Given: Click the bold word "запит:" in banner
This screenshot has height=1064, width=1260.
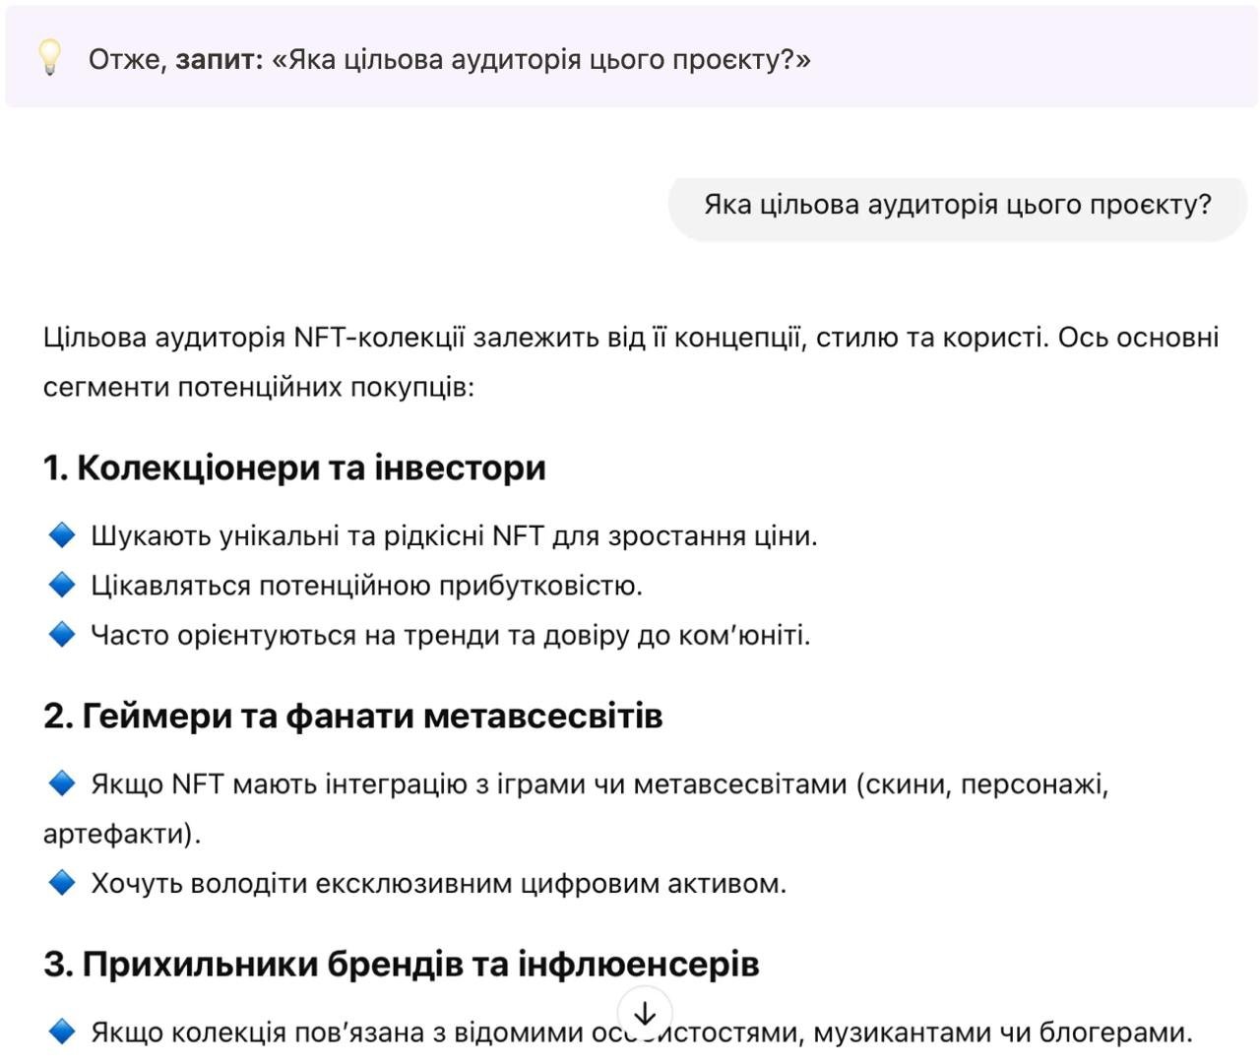Looking at the screenshot, I should click(x=220, y=60).
